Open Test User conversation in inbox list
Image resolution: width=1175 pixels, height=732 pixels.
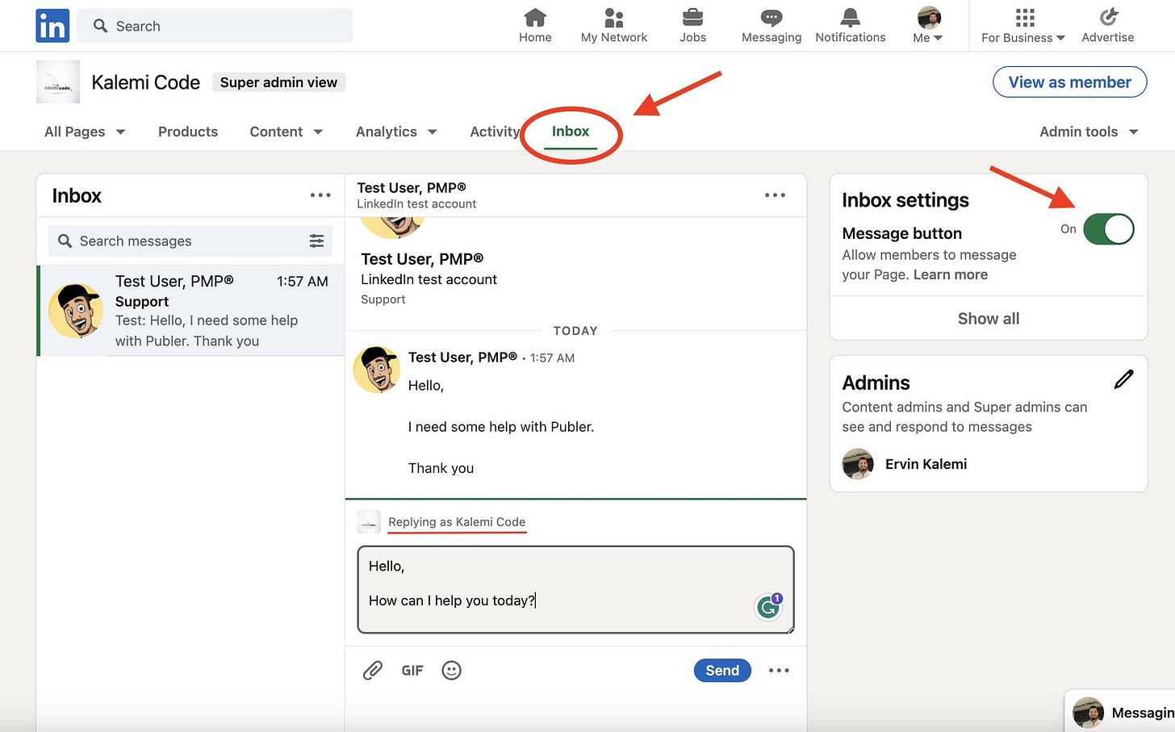click(190, 311)
